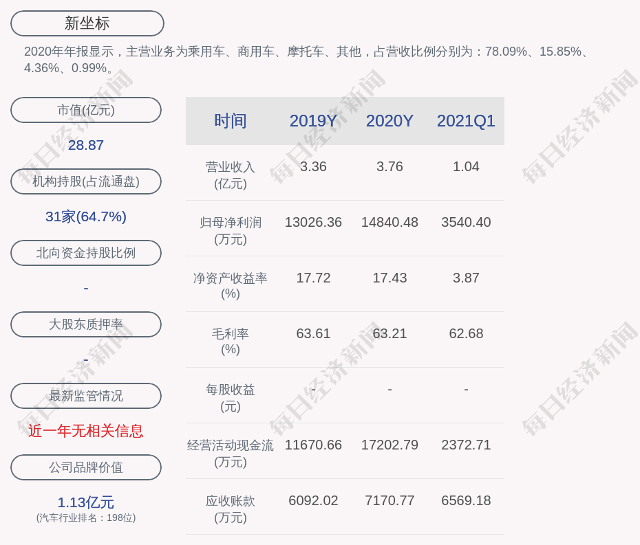Click the 营业收入(亿元) row label
Screen dimensions: 640x545
(231, 175)
